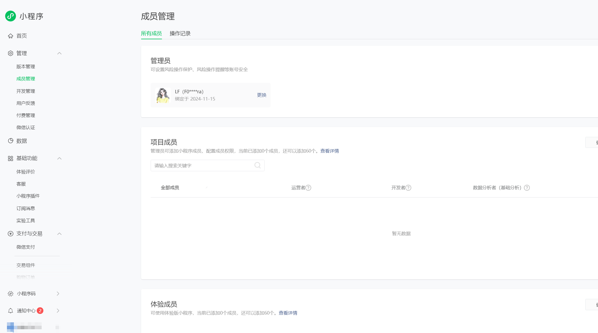The width and height of the screenshot is (598, 333).
Task: Click the search magnifier icon in member search
Action: tap(257, 165)
